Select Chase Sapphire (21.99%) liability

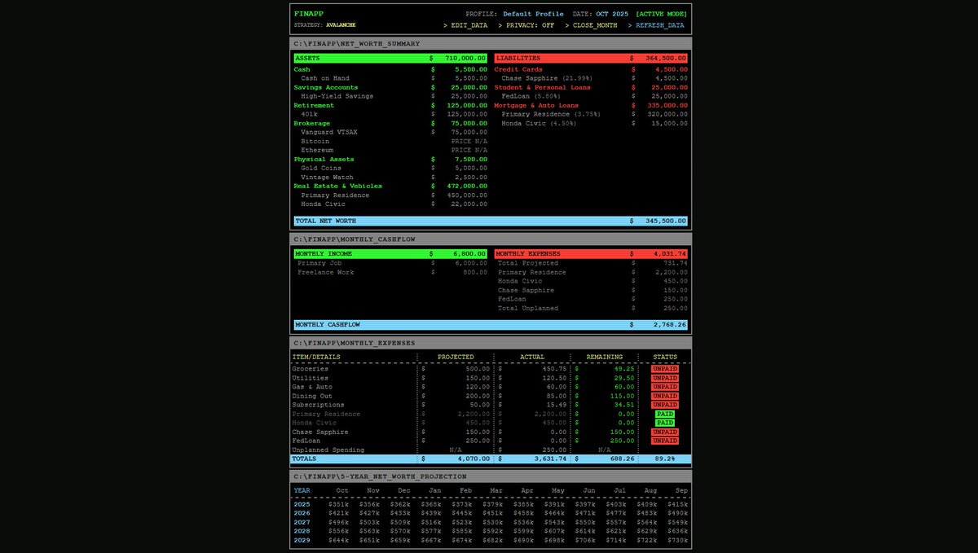pyautogui.click(x=591, y=78)
